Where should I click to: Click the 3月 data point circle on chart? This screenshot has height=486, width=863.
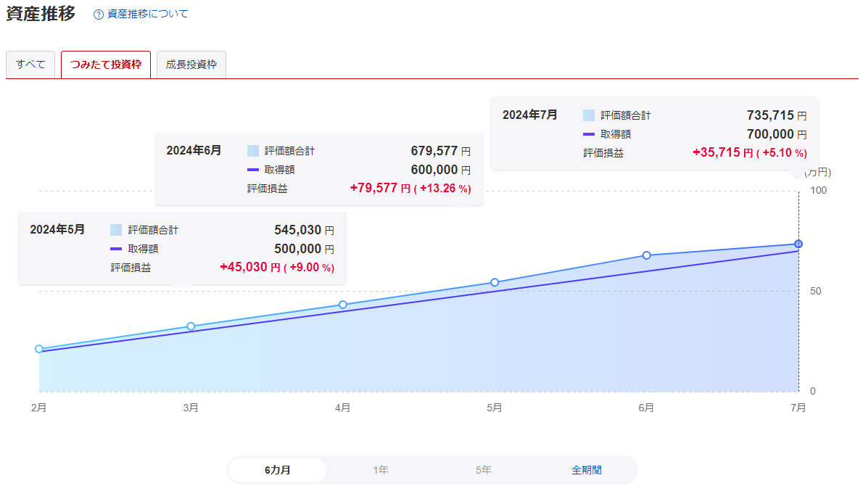[x=191, y=326]
